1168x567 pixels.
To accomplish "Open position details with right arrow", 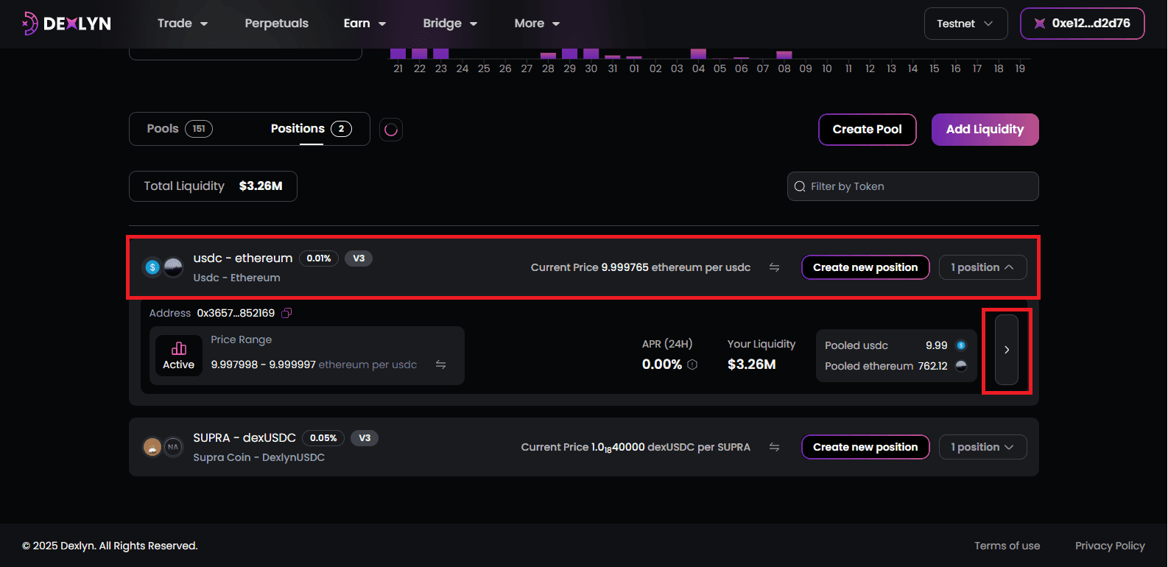I will point(1006,350).
